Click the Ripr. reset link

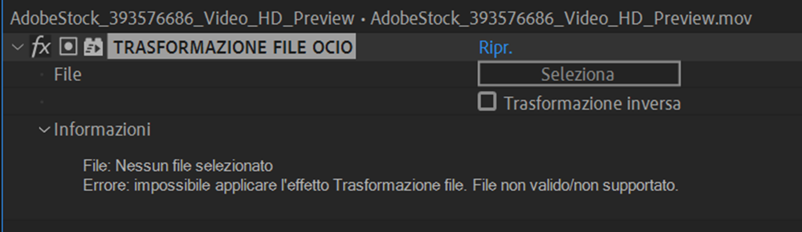click(495, 48)
